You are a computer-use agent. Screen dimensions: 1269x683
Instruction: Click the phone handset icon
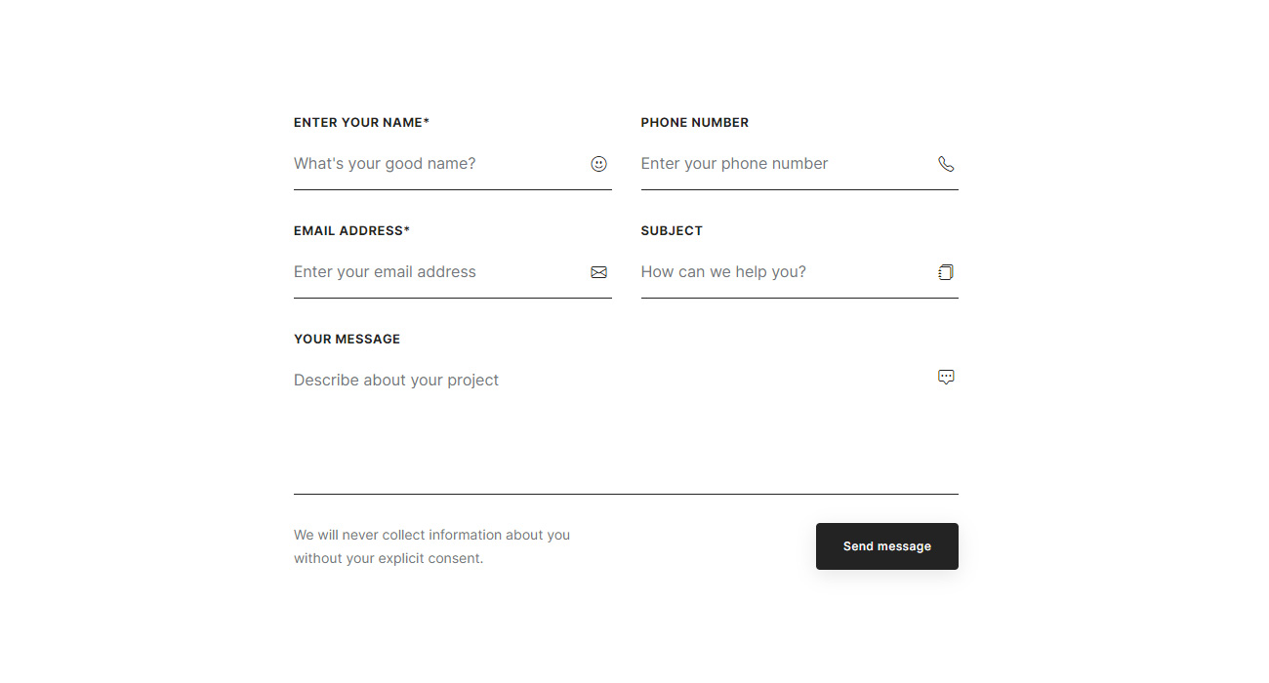point(946,164)
